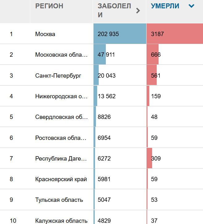Click the РЕГИОН column header
Screen dimensions: 203x224
(x=49, y=6)
